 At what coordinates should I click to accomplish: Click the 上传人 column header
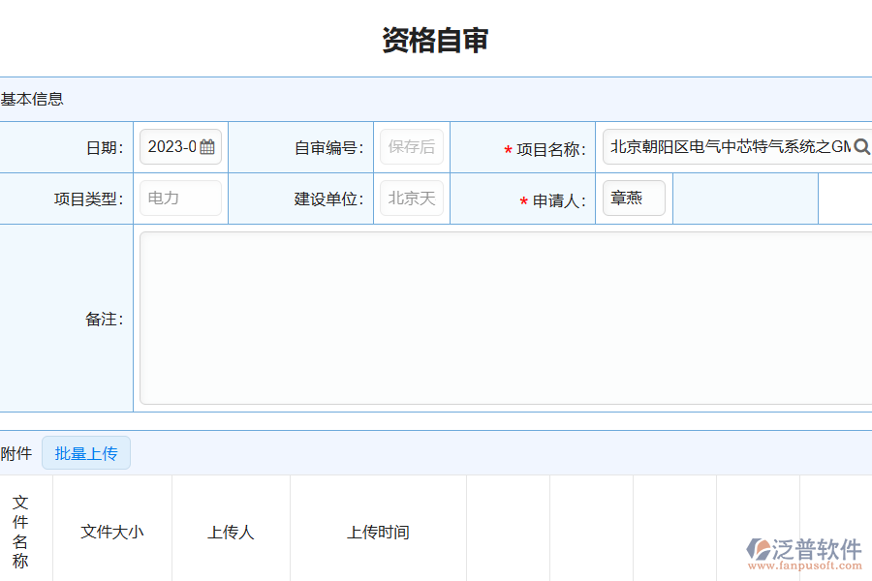click(231, 532)
